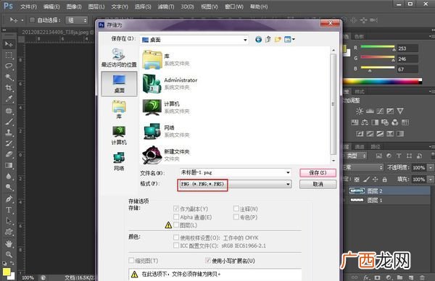The height and width of the screenshot is (281, 435).
Task: Select the Gradient tool
Action: [9, 165]
